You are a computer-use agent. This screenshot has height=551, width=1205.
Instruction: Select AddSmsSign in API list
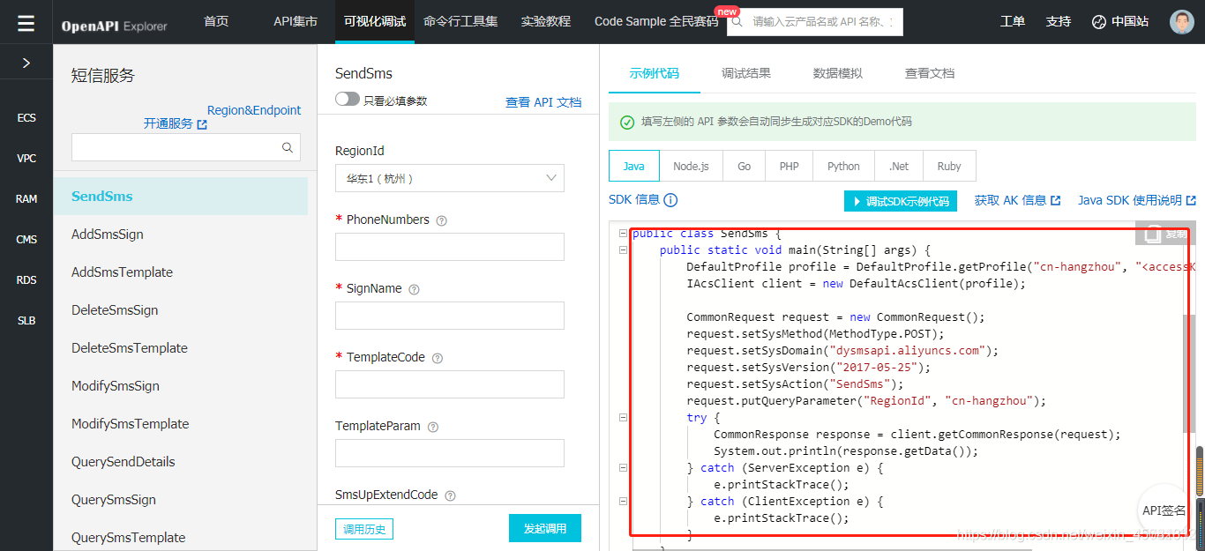[x=108, y=235]
